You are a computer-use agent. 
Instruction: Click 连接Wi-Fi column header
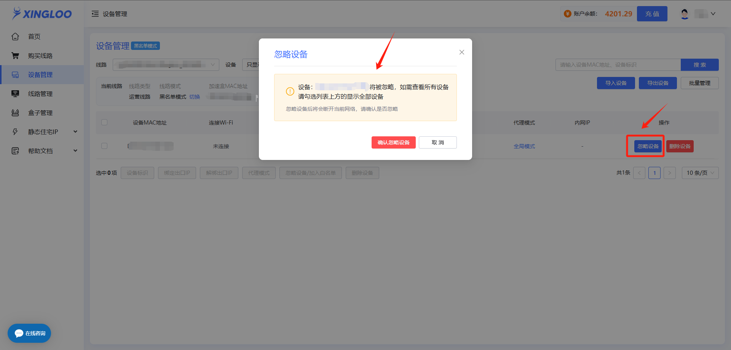point(221,123)
